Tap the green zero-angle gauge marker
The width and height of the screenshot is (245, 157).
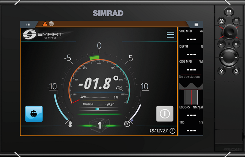coord(94,57)
